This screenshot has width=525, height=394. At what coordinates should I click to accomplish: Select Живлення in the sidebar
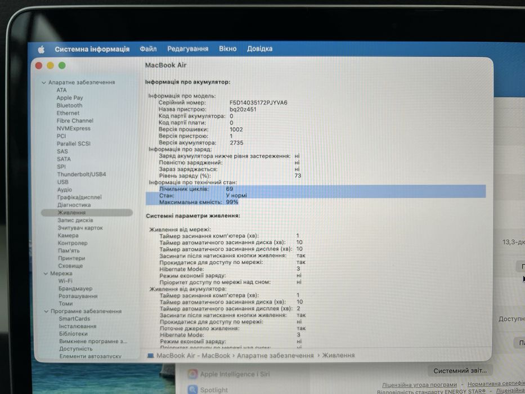point(87,212)
